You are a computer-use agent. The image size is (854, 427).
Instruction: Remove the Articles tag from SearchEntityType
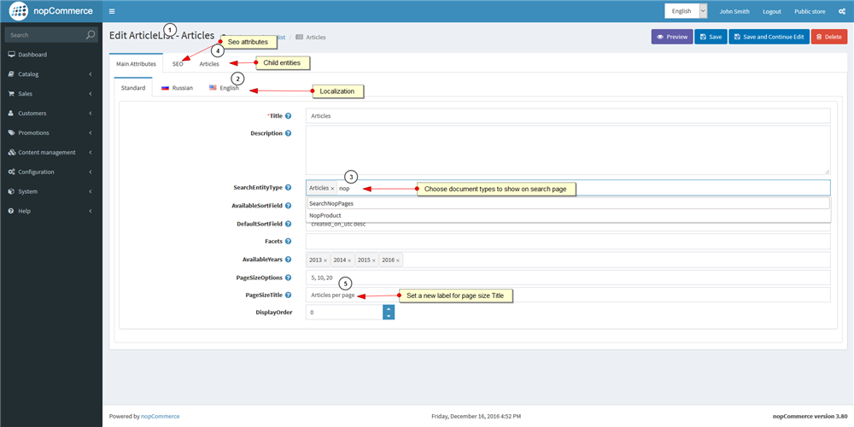[332, 189]
